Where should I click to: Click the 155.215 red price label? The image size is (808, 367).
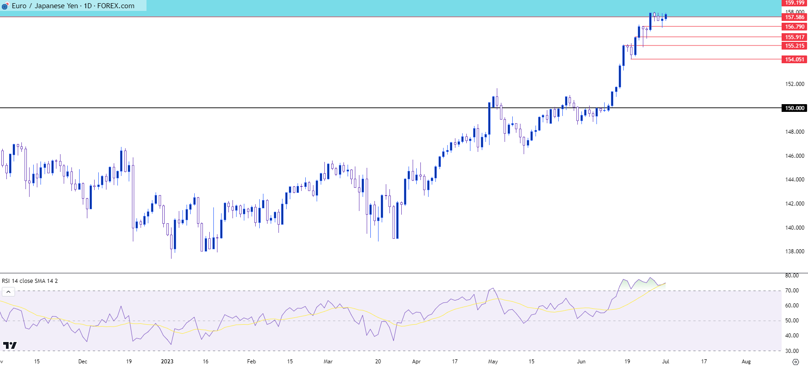tap(794, 46)
